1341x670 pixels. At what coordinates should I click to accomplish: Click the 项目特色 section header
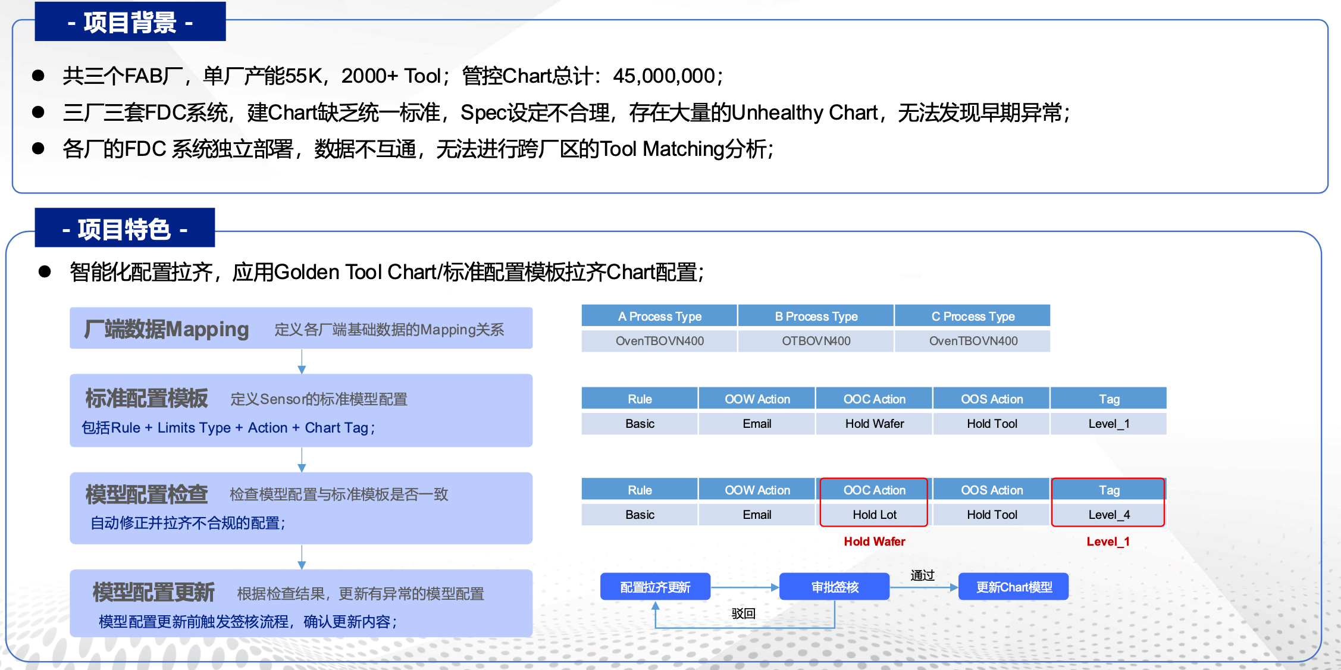[124, 228]
